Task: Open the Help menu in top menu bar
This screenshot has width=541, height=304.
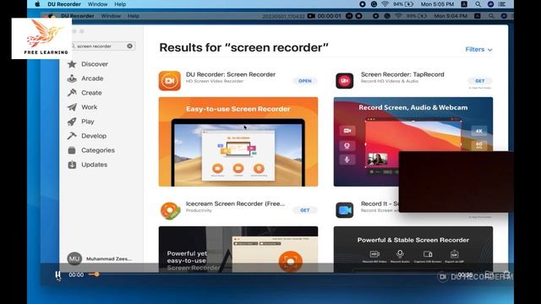Action: coord(120,4)
